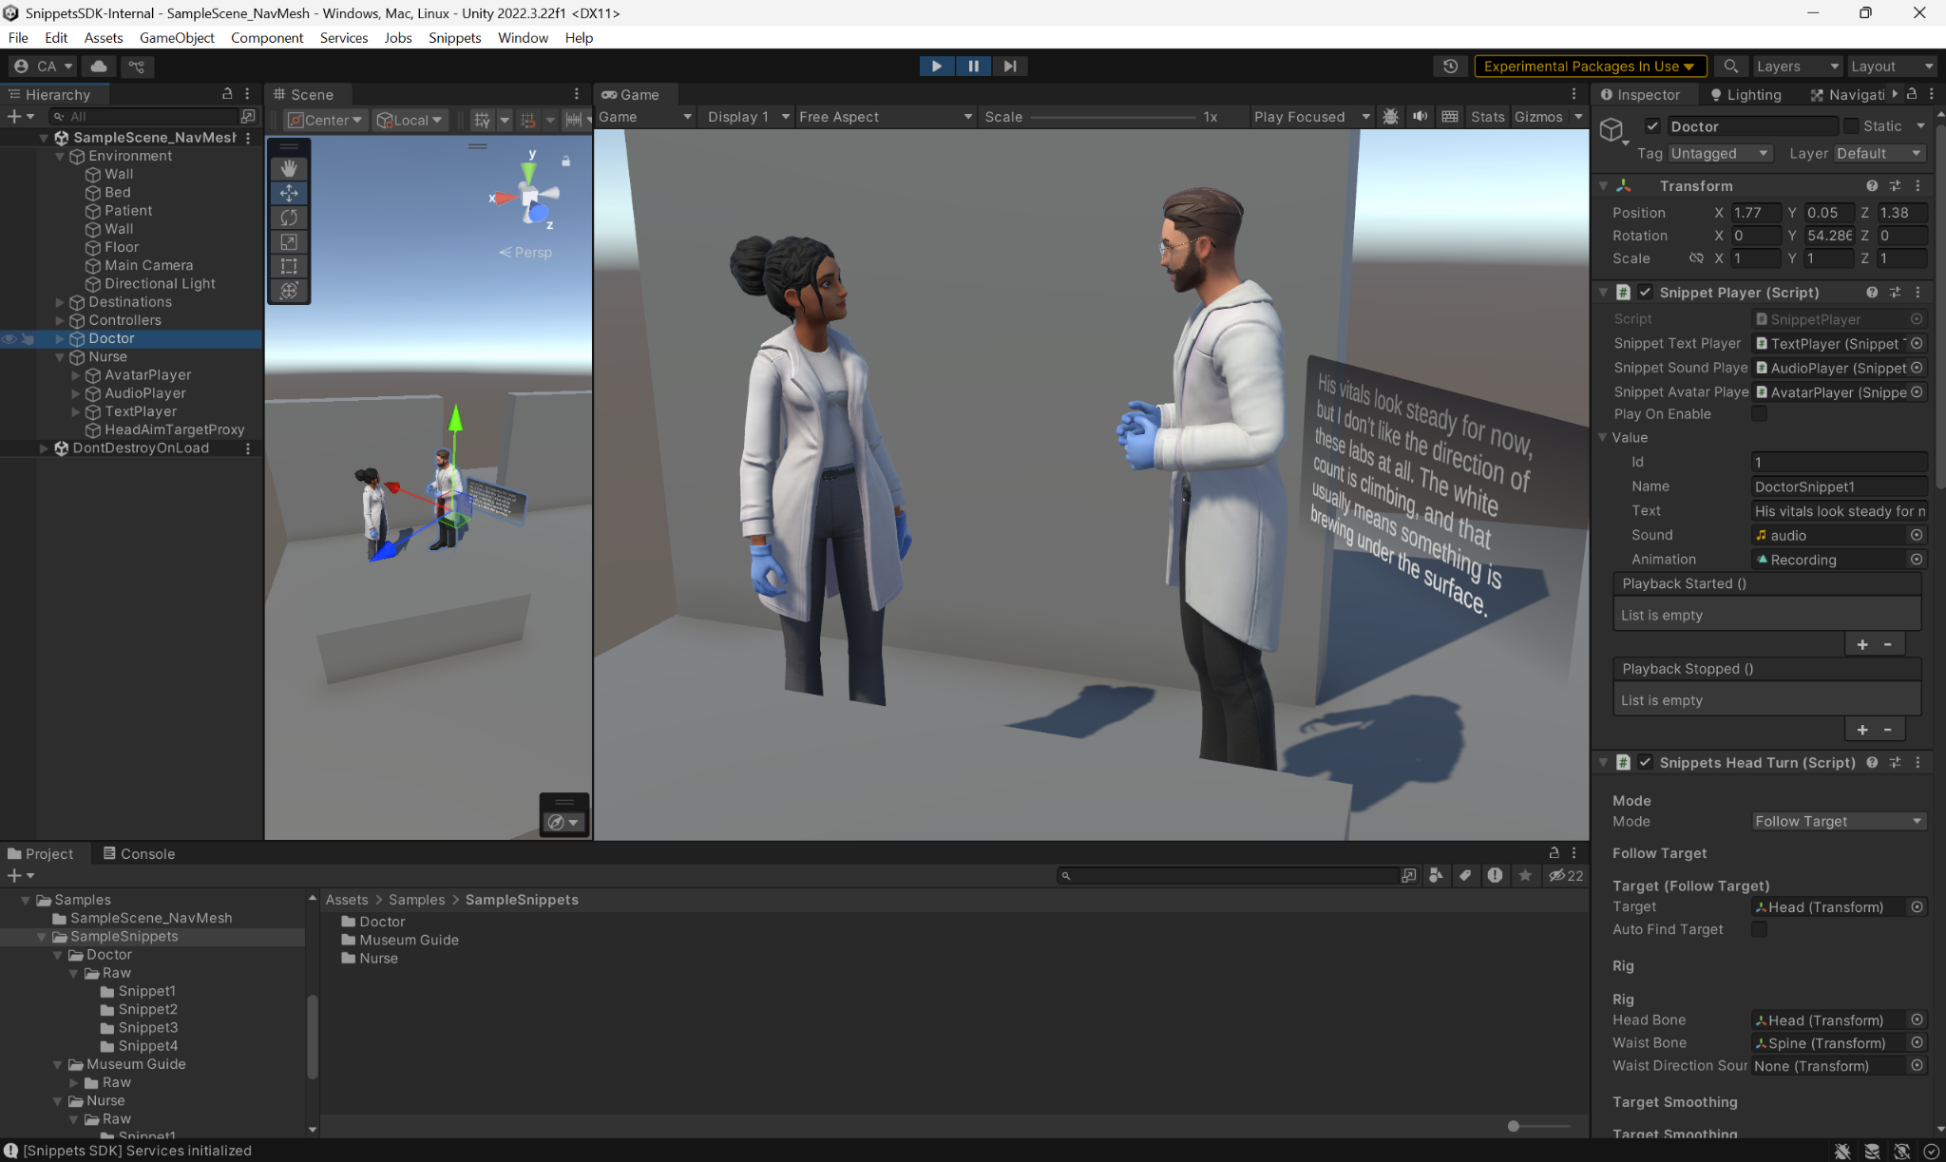Open the Layers dropdown
This screenshot has width=1946, height=1162.
[1797, 66]
